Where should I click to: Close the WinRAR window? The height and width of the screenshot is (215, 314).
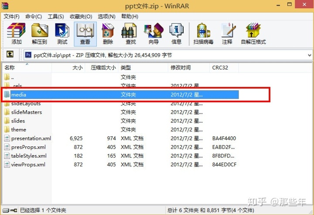(304, 4)
